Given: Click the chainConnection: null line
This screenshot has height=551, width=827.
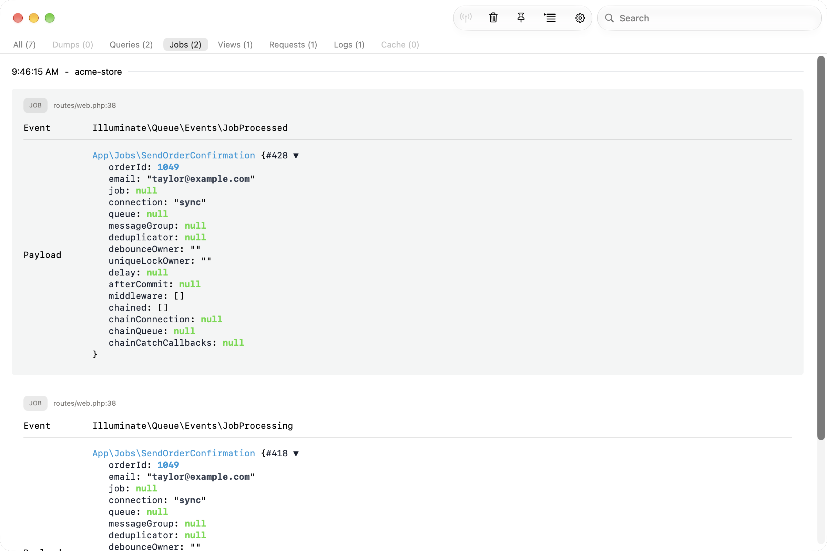Looking at the screenshot, I should (x=165, y=320).
